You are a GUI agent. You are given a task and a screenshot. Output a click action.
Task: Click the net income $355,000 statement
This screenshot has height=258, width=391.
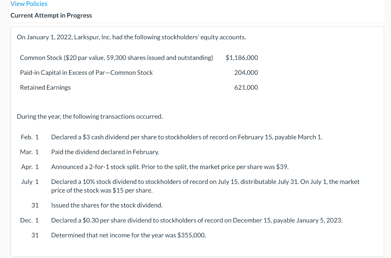[x=128, y=235]
